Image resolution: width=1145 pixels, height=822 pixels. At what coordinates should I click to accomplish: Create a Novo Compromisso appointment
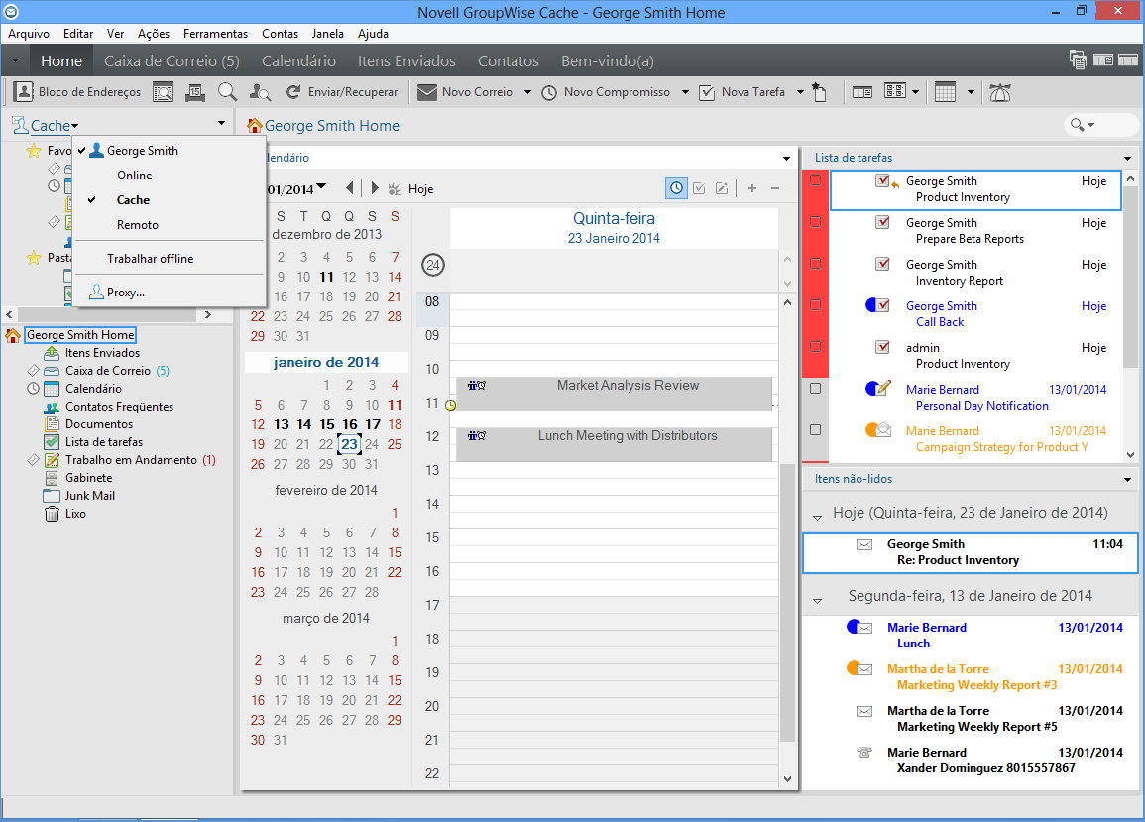pyautogui.click(x=606, y=92)
